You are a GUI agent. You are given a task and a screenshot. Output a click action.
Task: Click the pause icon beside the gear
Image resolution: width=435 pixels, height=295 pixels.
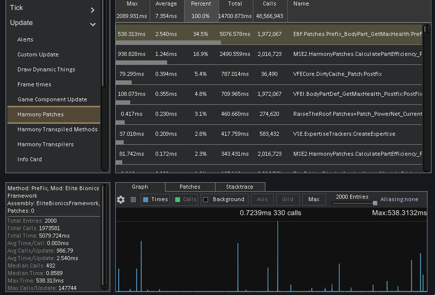132,200
